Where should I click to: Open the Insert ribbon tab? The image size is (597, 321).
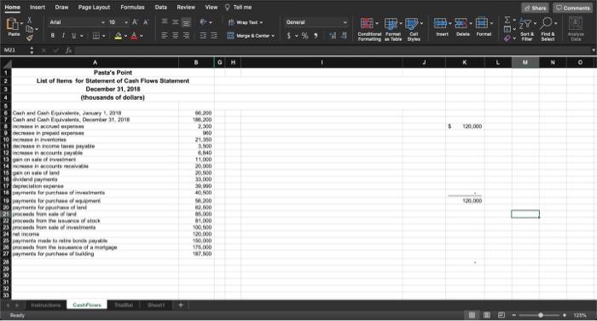[38, 7]
